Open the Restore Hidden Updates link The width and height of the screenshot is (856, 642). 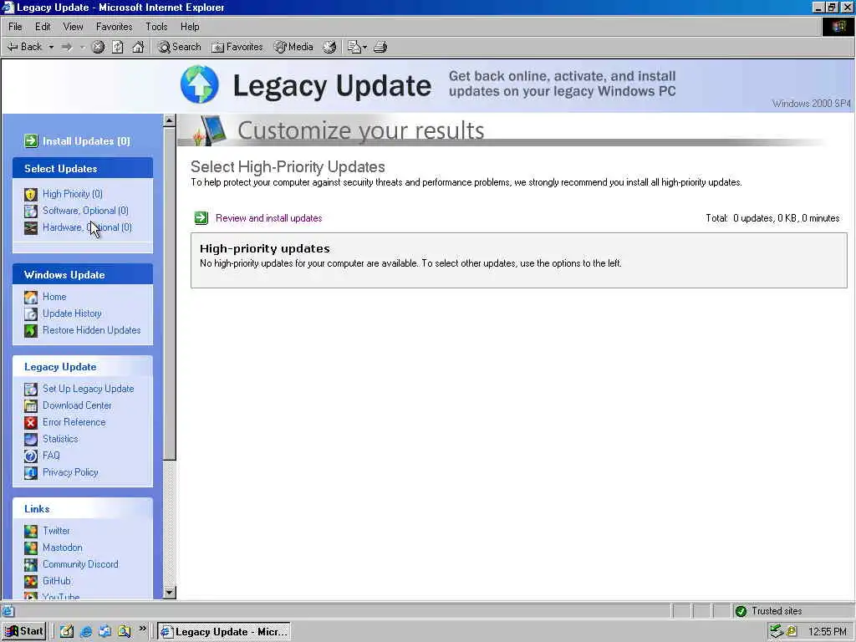pyautogui.click(x=92, y=330)
